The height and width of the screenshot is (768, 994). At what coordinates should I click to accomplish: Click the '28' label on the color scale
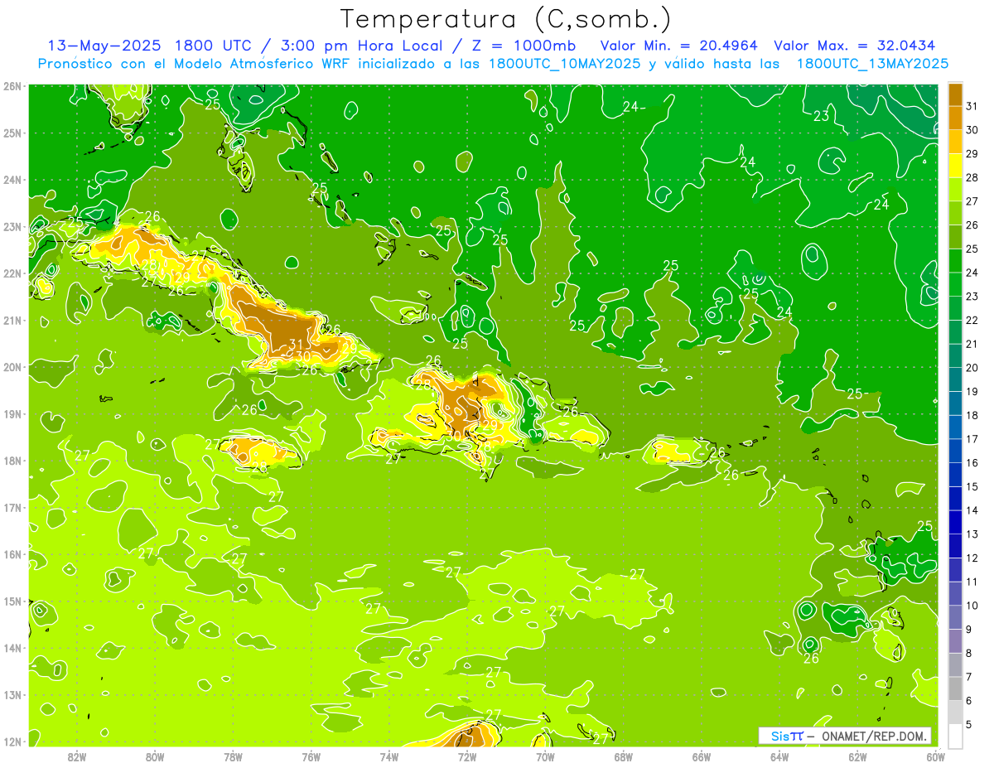click(x=972, y=177)
